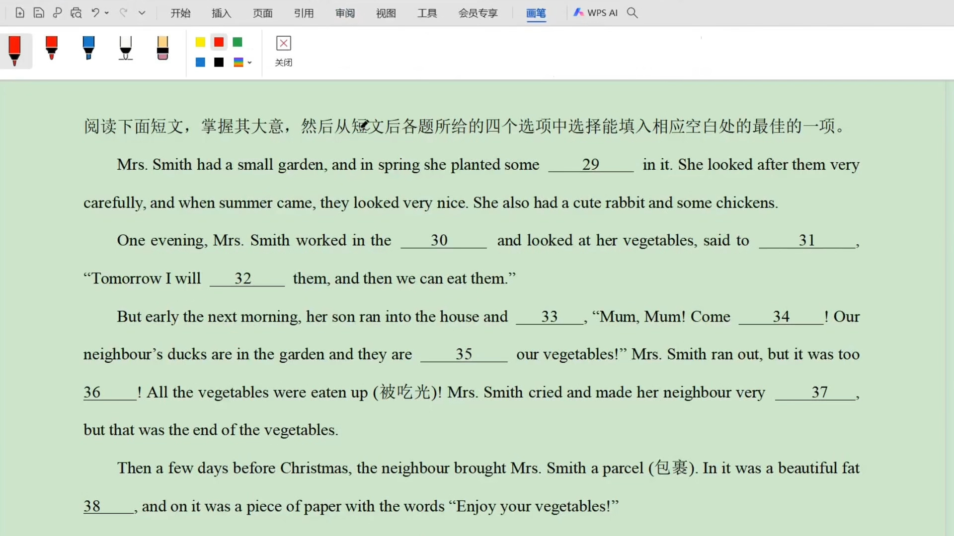This screenshot has height=536, width=954.
Task: Click the text "(包裹)"
Action: point(673,468)
